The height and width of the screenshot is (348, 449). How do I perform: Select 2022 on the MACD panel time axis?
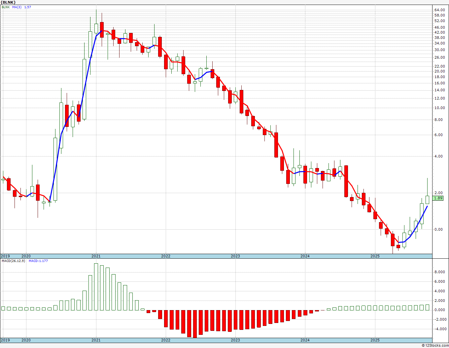pos(165,340)
